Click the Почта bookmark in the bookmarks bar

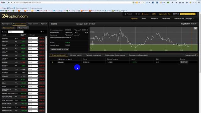pyautogui.click(x=10, y=8)
